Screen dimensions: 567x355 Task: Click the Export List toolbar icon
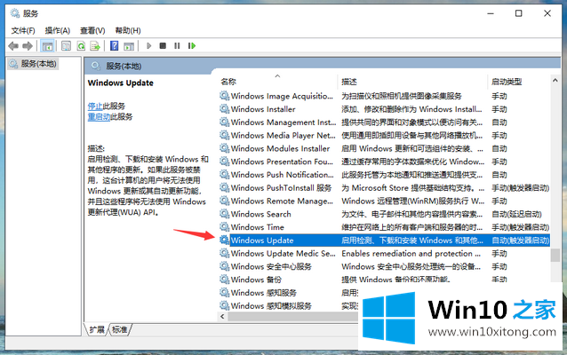click(x=95, y=45)
